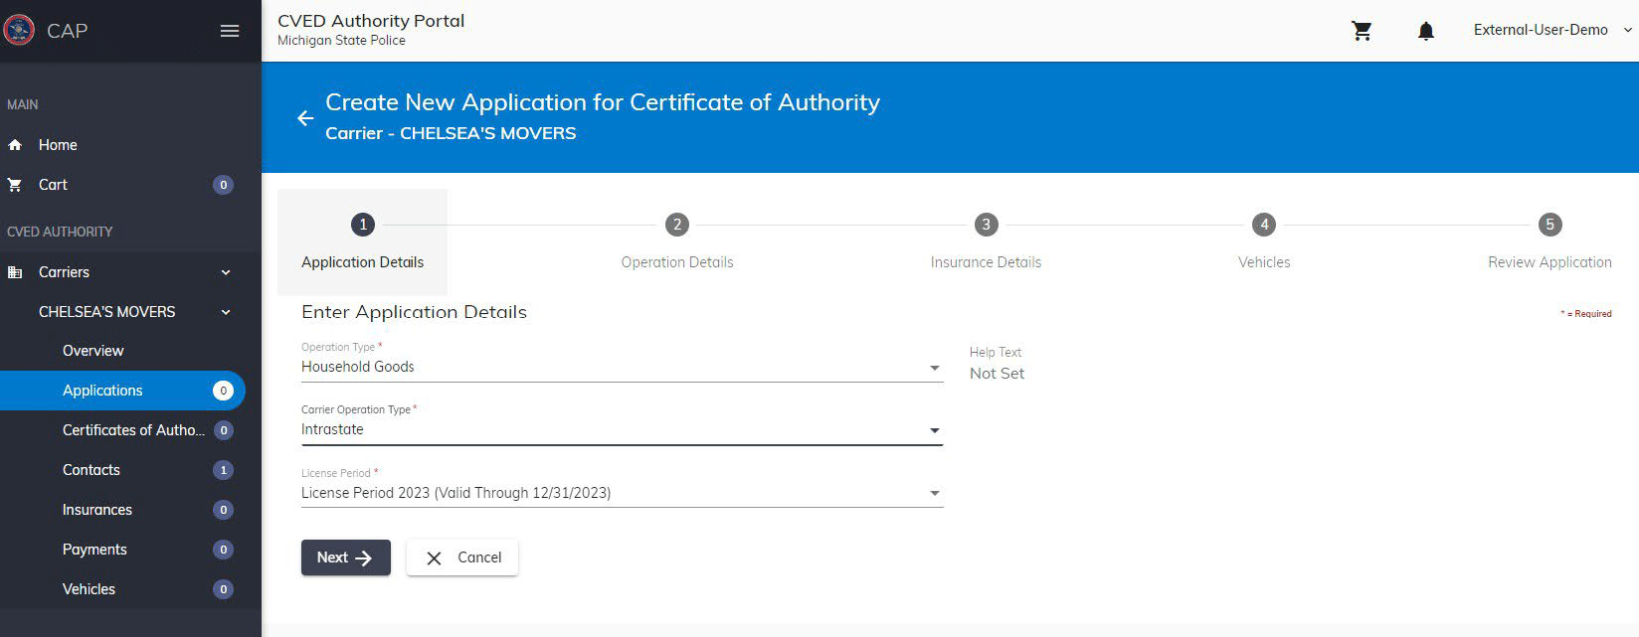Collapse CHELSEA'S MOVERS chevron
This screenshot has height=637, width=1639.
click(x=226, y=312)
